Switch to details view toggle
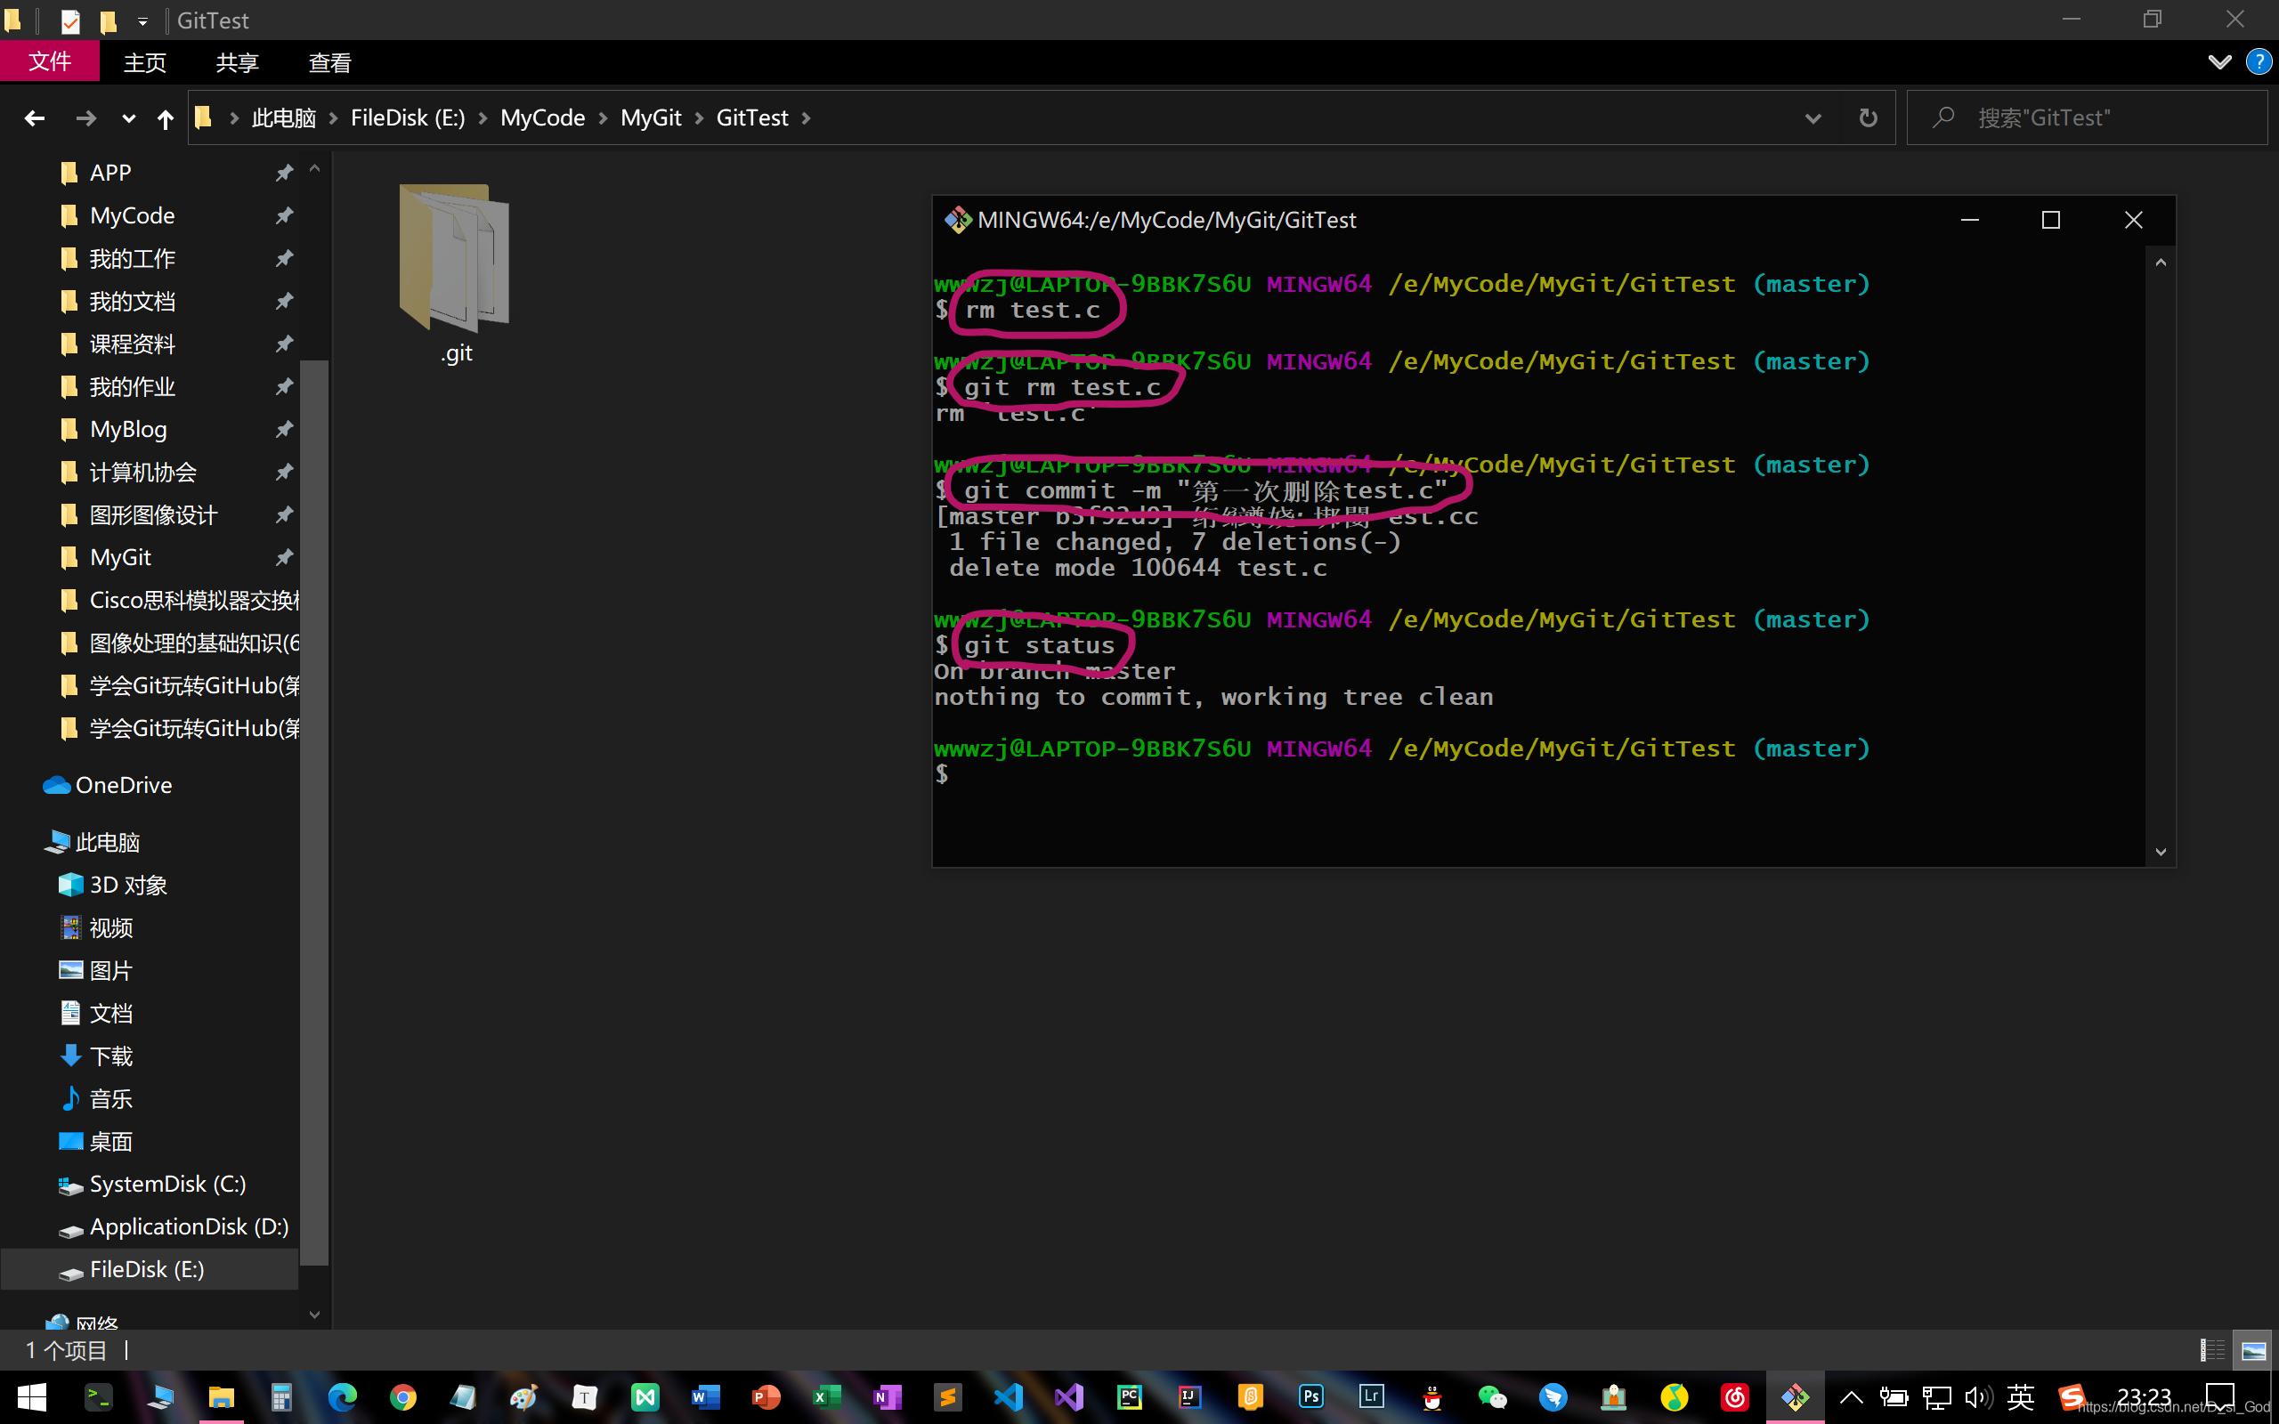This screenshot has height=1424, width=2279. click(x=2212, y=1350)
